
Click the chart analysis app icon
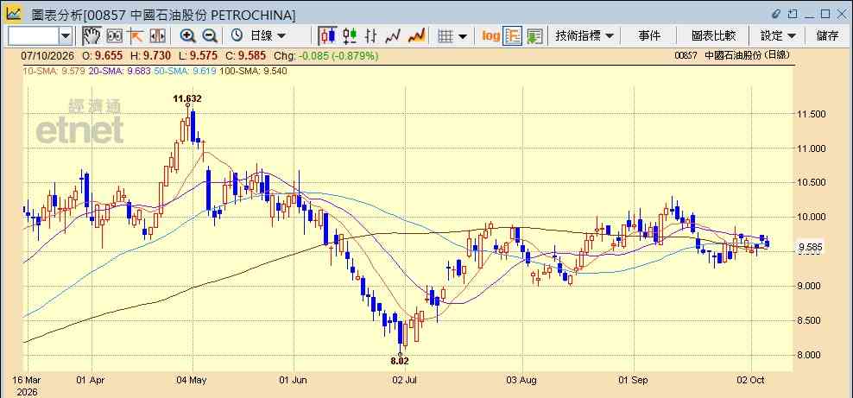click(14, 13)
